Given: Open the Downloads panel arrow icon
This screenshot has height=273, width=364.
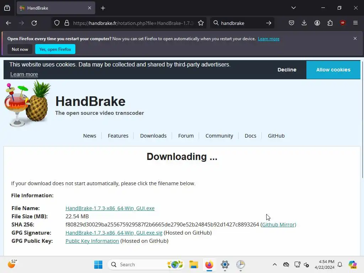Looking at the screenshot, I should pyautogui.click(x=304, y=23).
